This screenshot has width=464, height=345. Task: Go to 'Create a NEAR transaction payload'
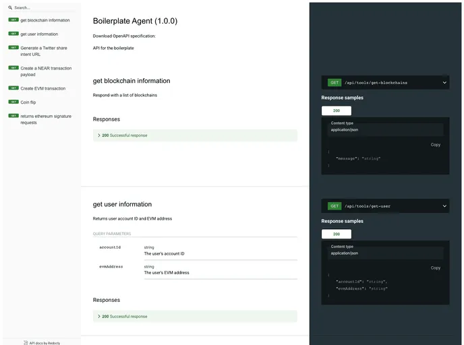(x=46, y=71)
